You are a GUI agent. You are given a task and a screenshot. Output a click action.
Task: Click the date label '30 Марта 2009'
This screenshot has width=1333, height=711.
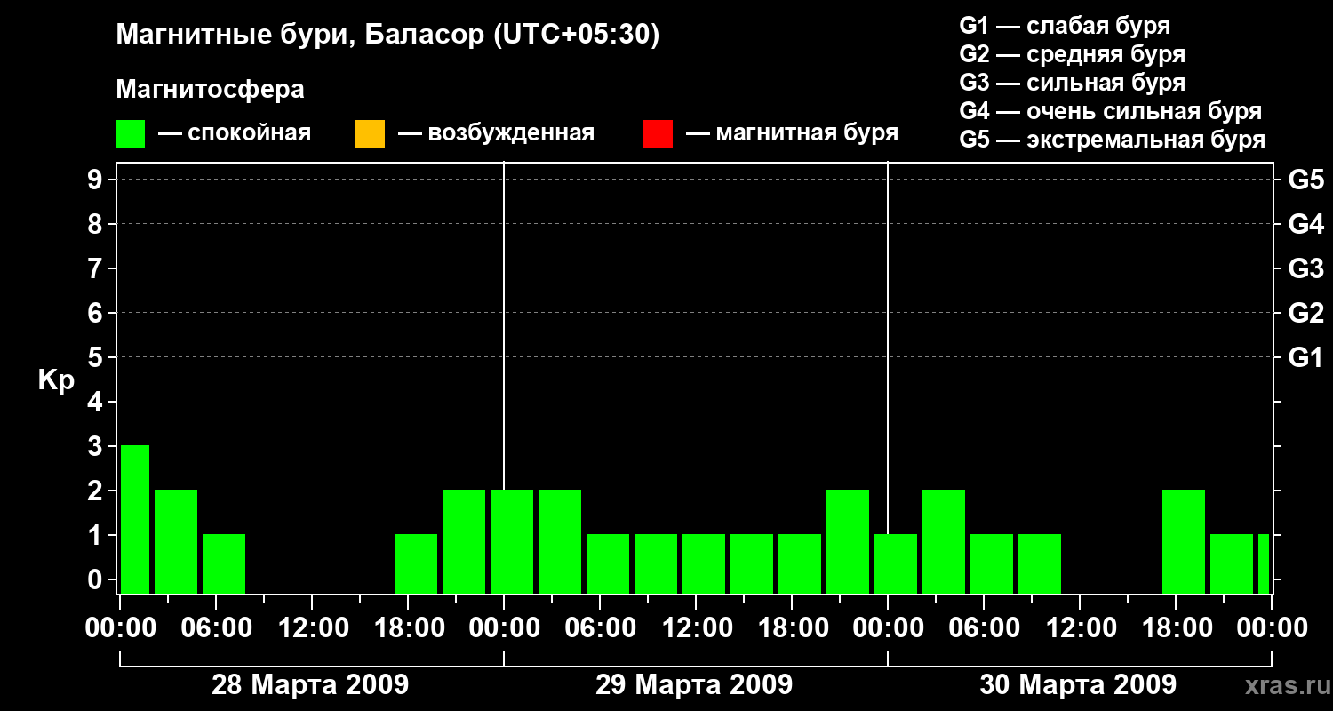(x=1078, y=685)
